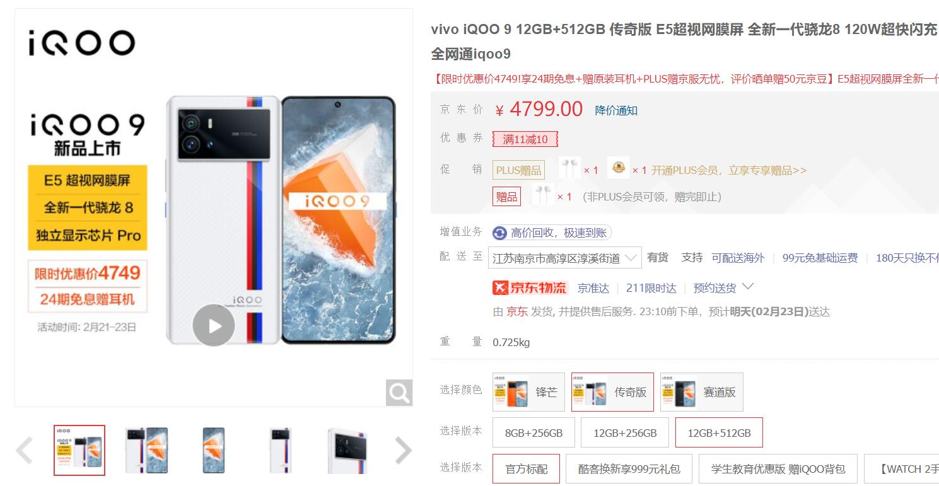Go to next thumbnails with right arrow

(x=403, y=451)
